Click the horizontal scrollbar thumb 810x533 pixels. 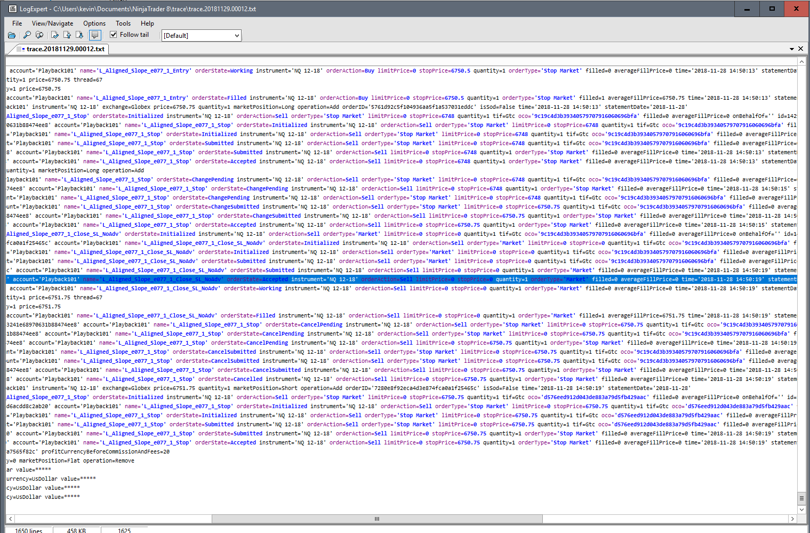click(377, 519)
